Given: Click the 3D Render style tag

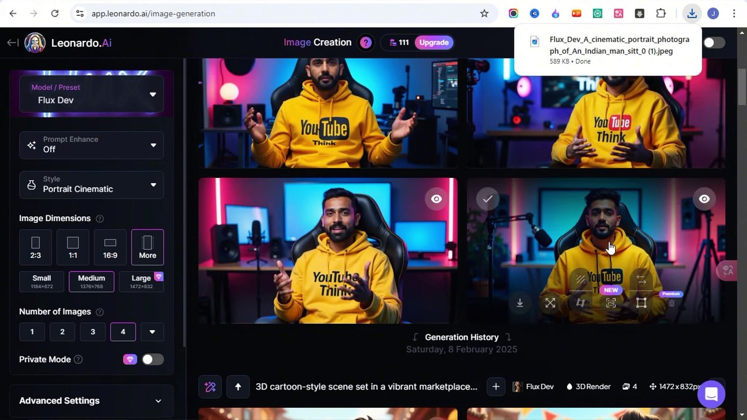Looking at the screenshot, I should pos(588,387).
